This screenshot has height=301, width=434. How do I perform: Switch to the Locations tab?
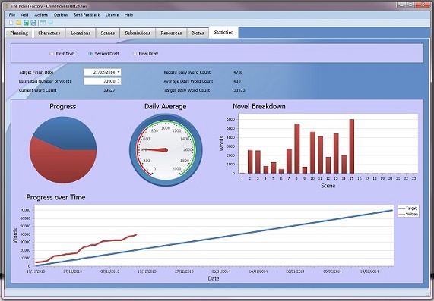pyautogui.click(x=81, y=33)
